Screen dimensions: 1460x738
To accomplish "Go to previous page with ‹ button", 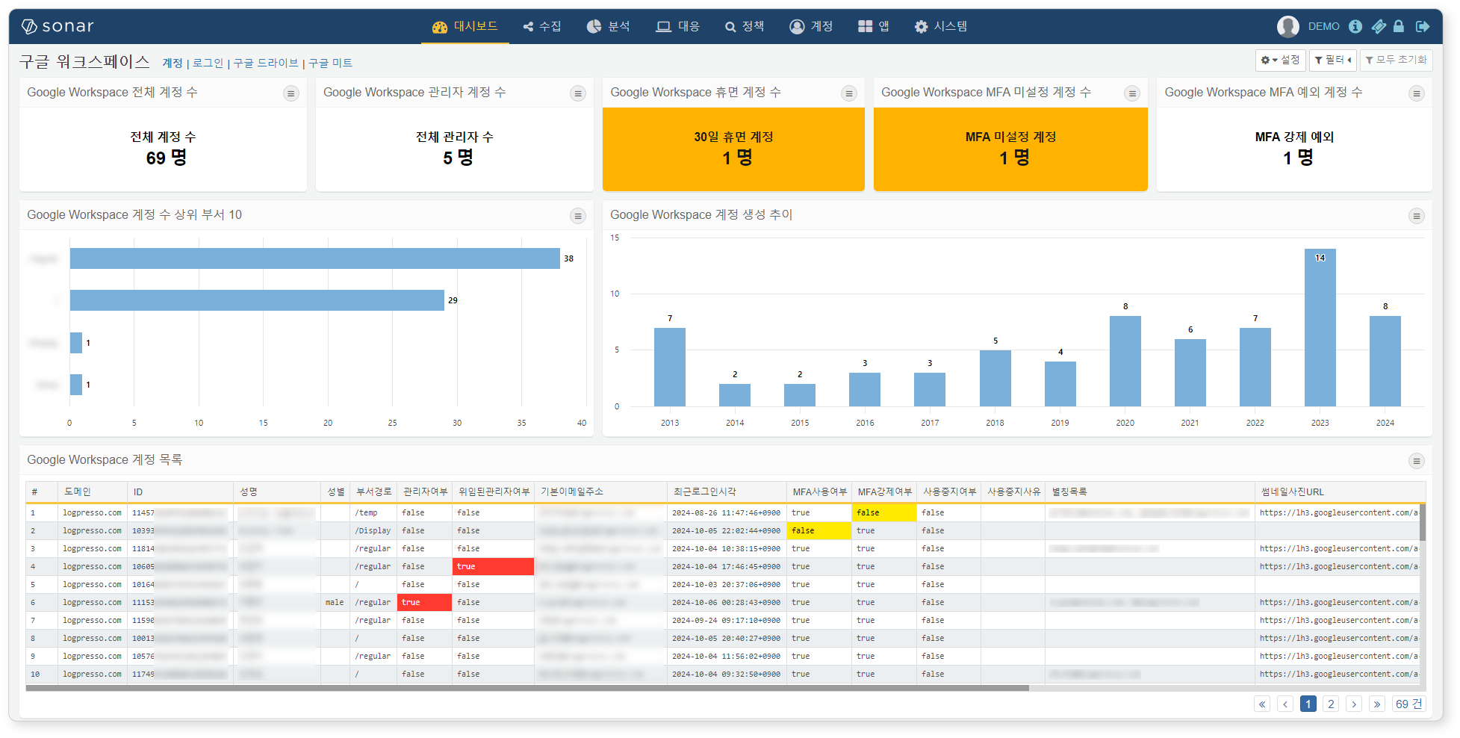I will 1285,704.
